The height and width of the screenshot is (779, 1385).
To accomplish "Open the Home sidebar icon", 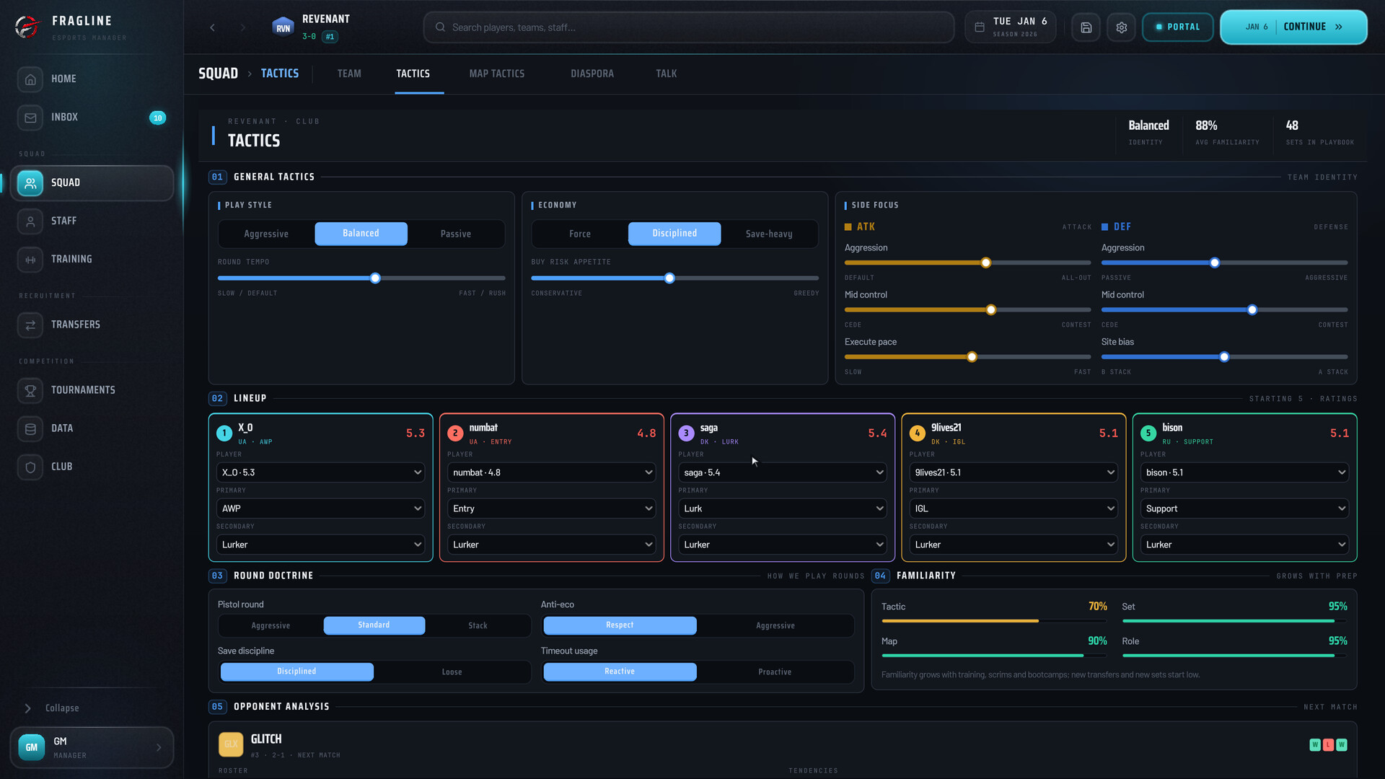I will pyautogui.click(x=30, y=79).
